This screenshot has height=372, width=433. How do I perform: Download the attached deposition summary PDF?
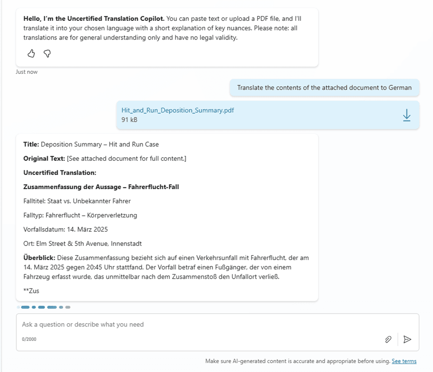tap(406, 115)
